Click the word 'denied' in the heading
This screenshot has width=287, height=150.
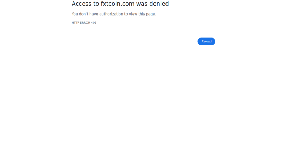coord(159,4)
